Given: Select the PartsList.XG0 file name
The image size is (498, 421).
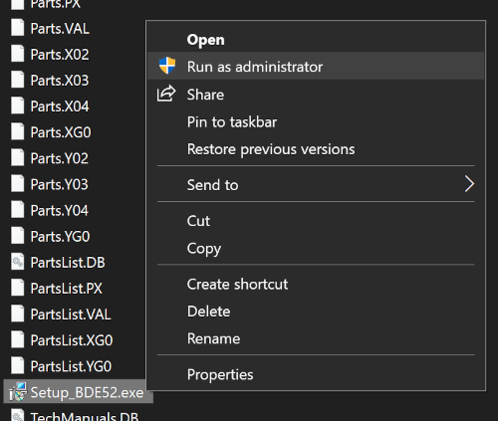Looking at the screenshot, I should tap(72, 340).
